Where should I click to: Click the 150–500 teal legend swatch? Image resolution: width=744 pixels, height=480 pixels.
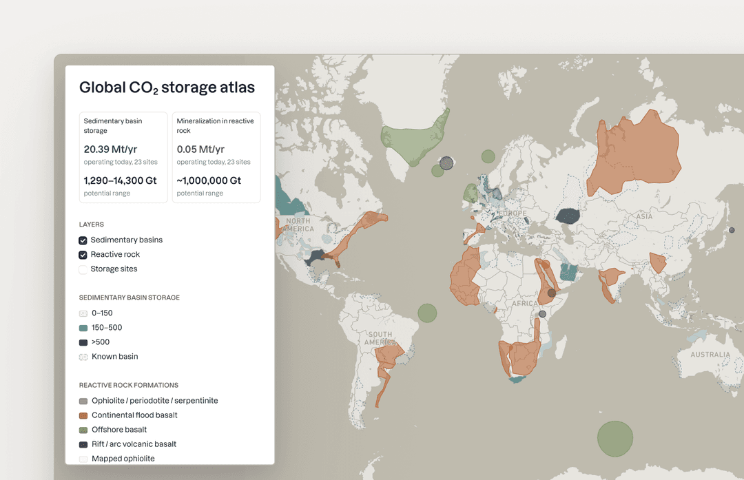click(x=83, y=328)
